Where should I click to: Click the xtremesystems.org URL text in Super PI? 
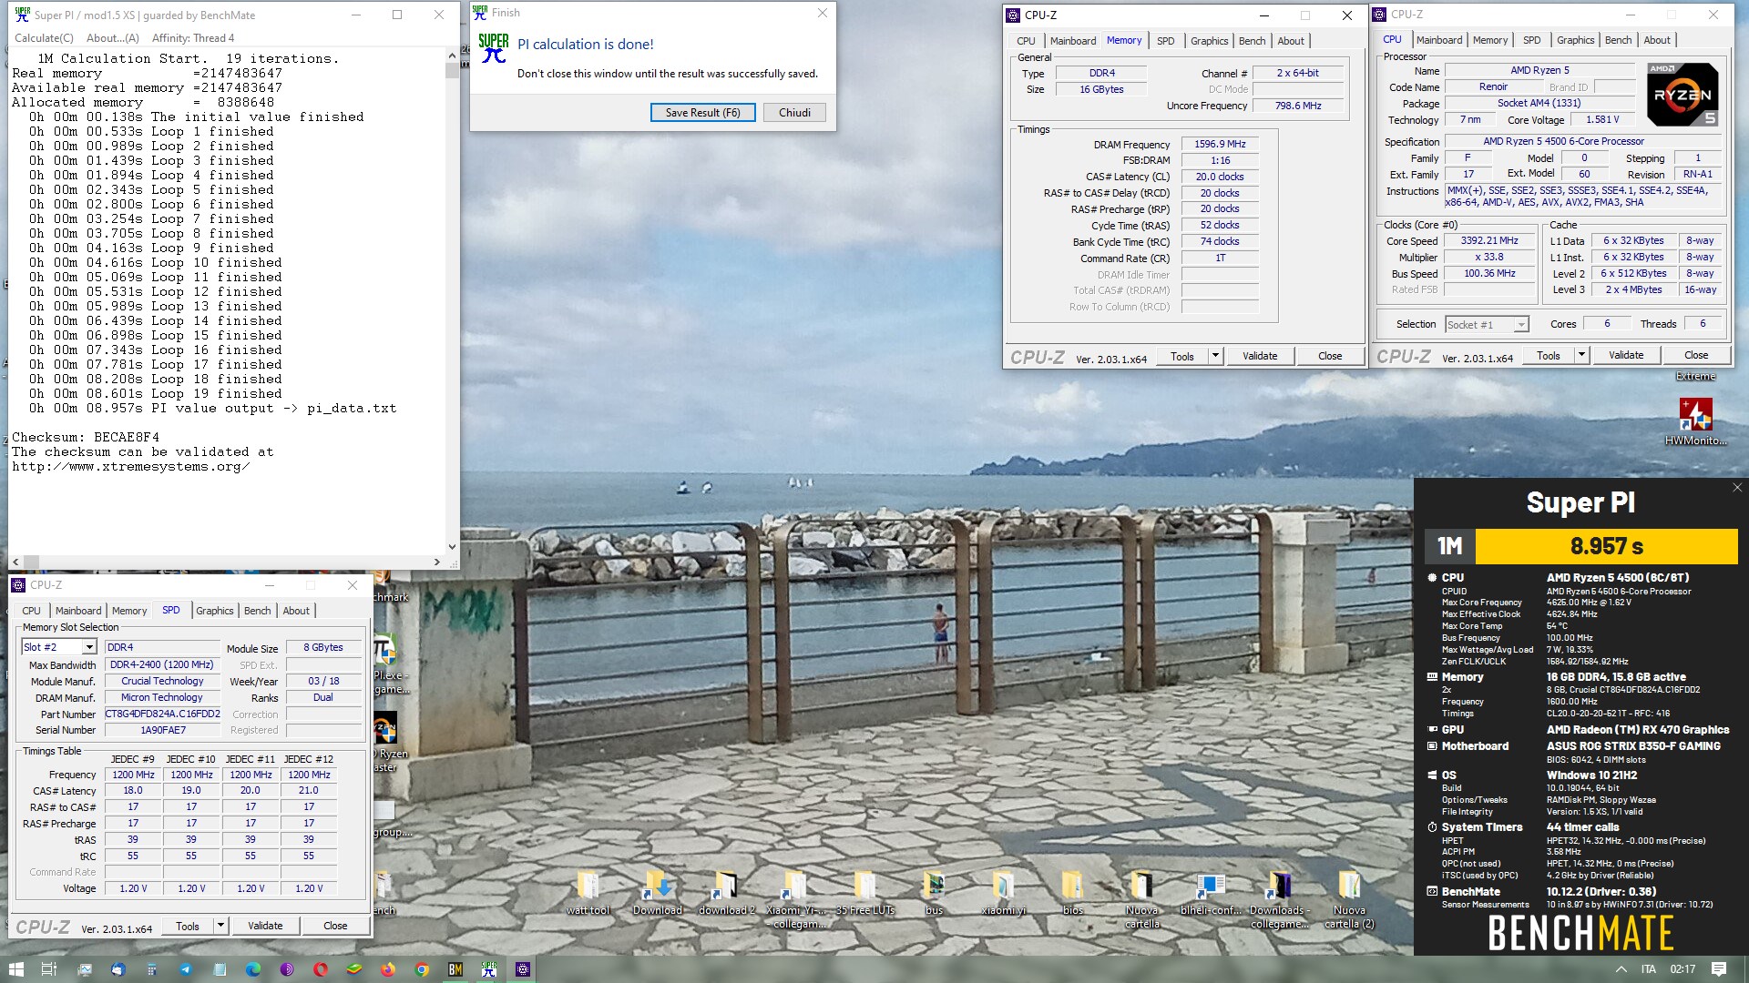coord(131,467)
